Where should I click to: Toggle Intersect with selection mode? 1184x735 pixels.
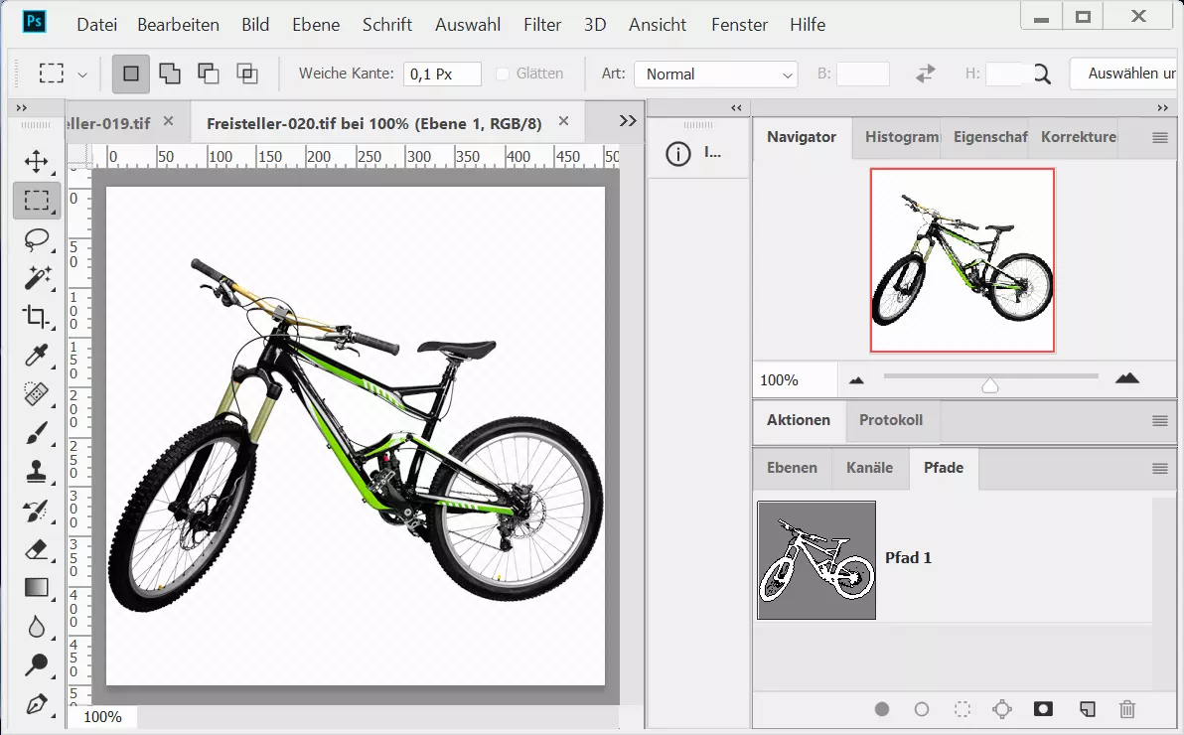[x=246, y=73]
